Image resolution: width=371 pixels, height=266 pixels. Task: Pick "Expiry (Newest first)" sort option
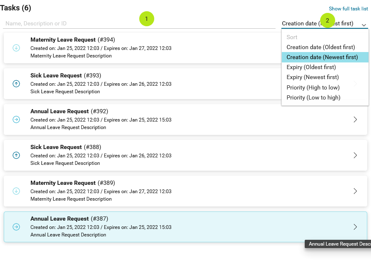(x=312, y=77)
